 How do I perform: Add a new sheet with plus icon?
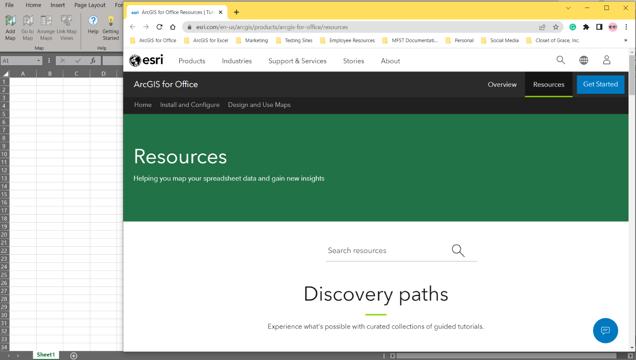74,356
